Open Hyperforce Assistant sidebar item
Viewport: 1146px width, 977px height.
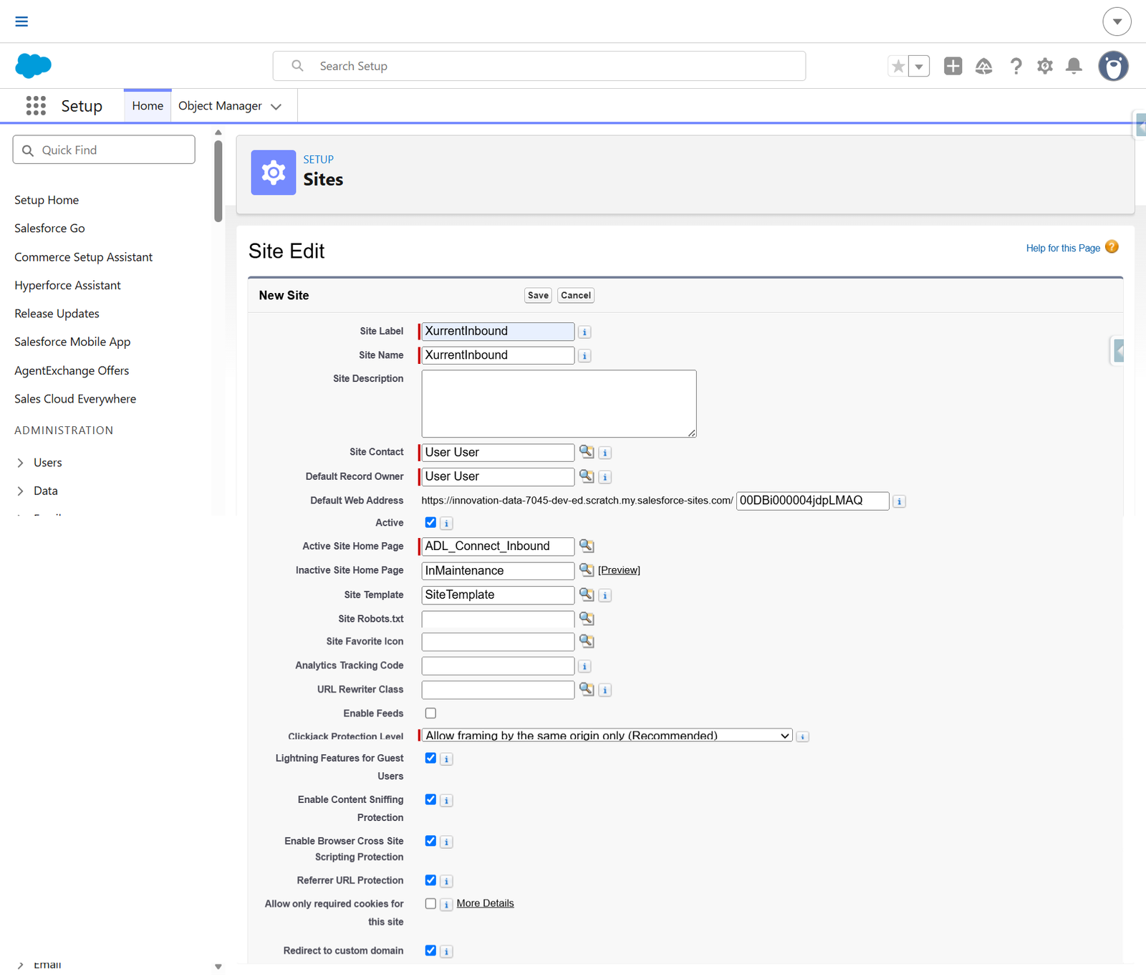point(67,285)
